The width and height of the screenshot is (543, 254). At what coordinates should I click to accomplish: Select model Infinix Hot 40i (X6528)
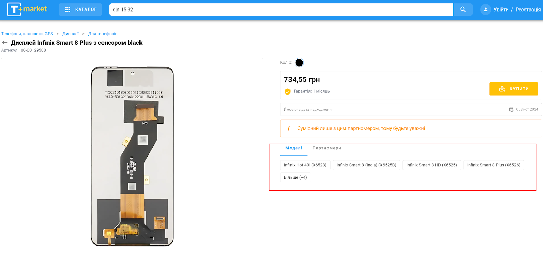[305, 165]
